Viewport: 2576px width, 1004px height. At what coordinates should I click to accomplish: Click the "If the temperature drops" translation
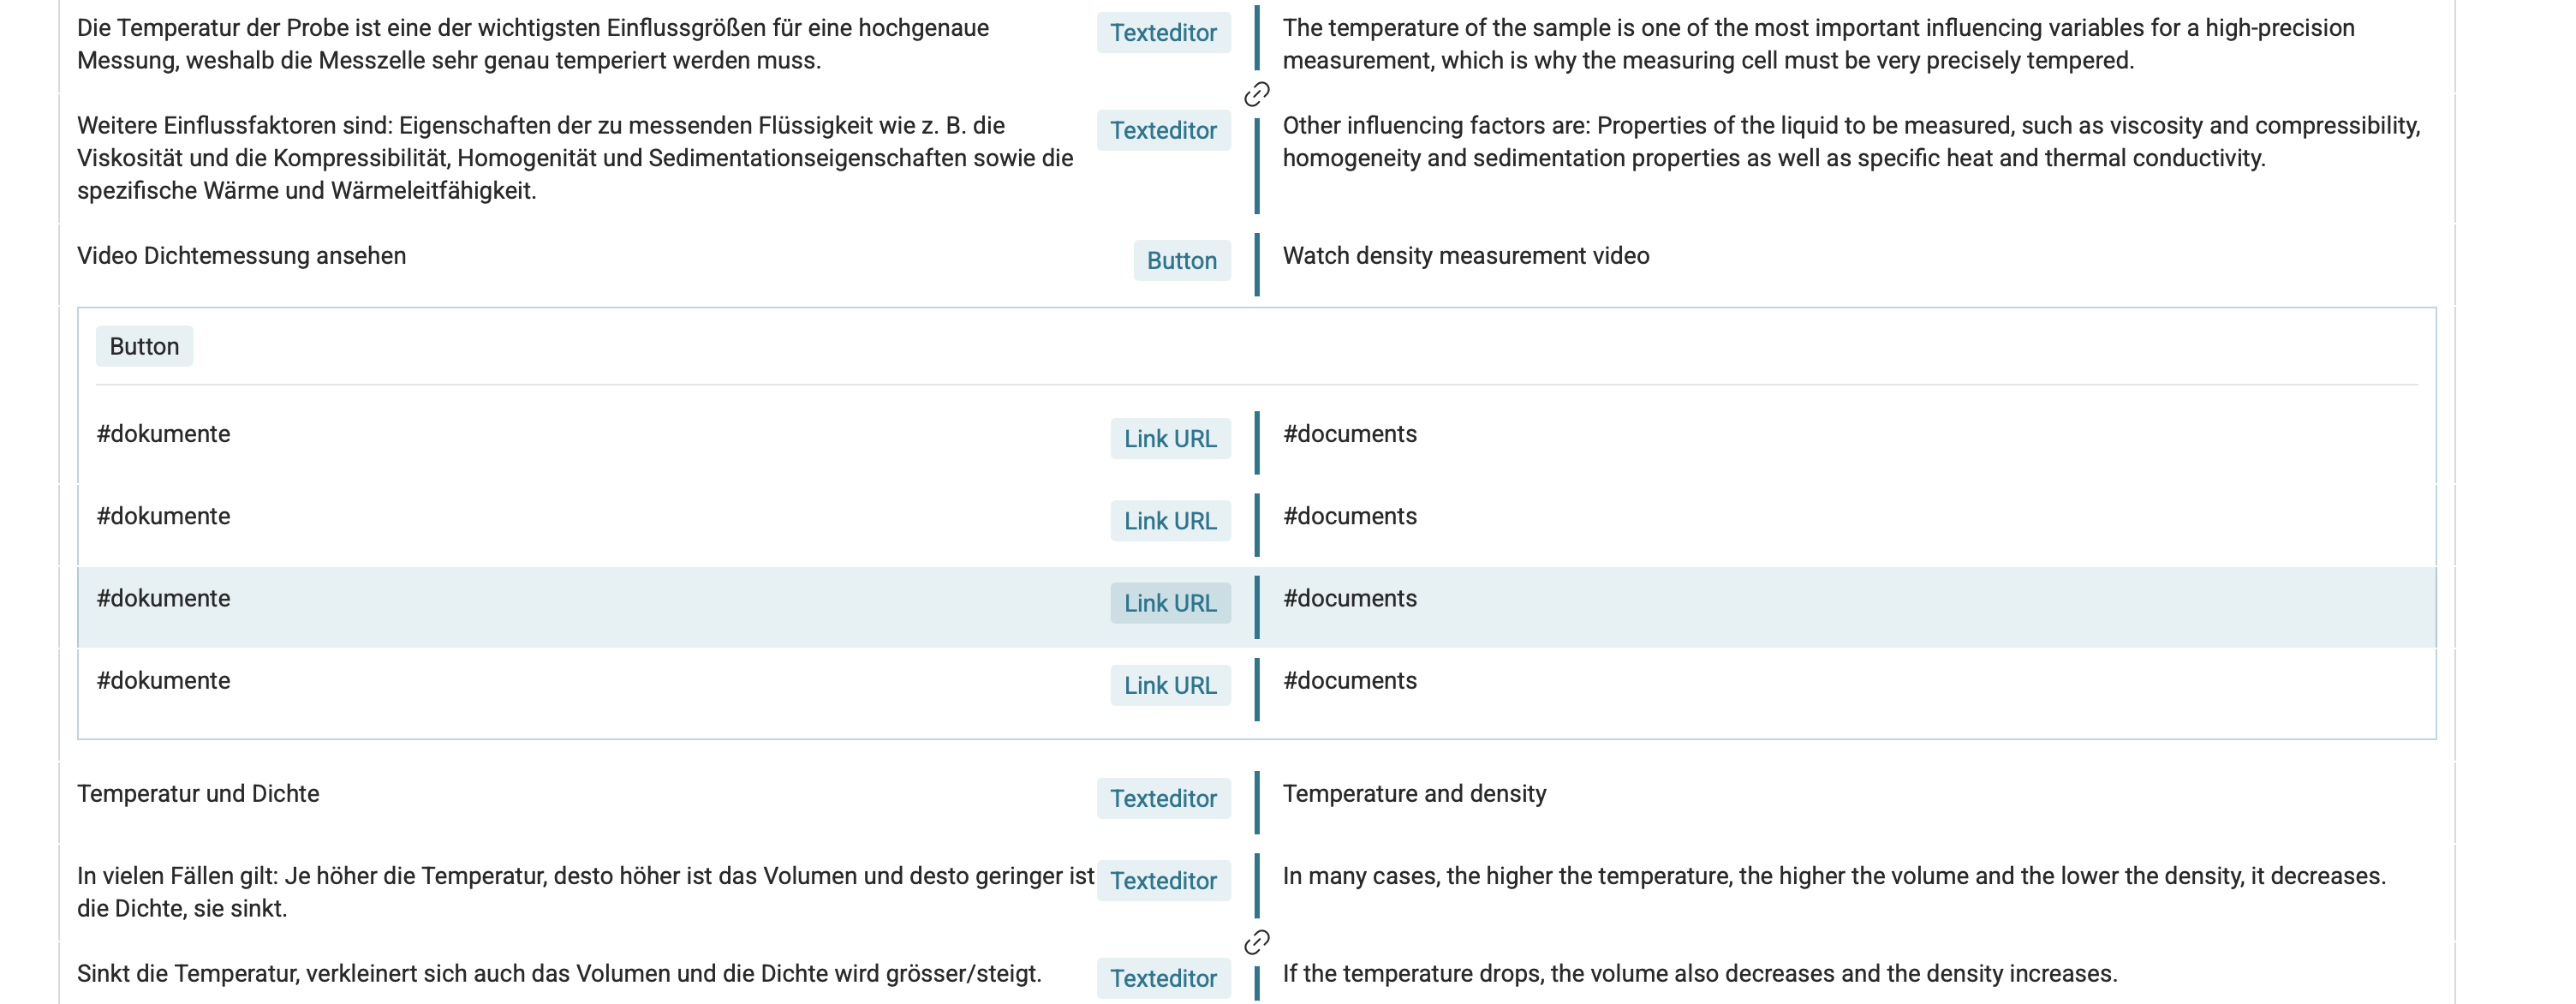1699,974
